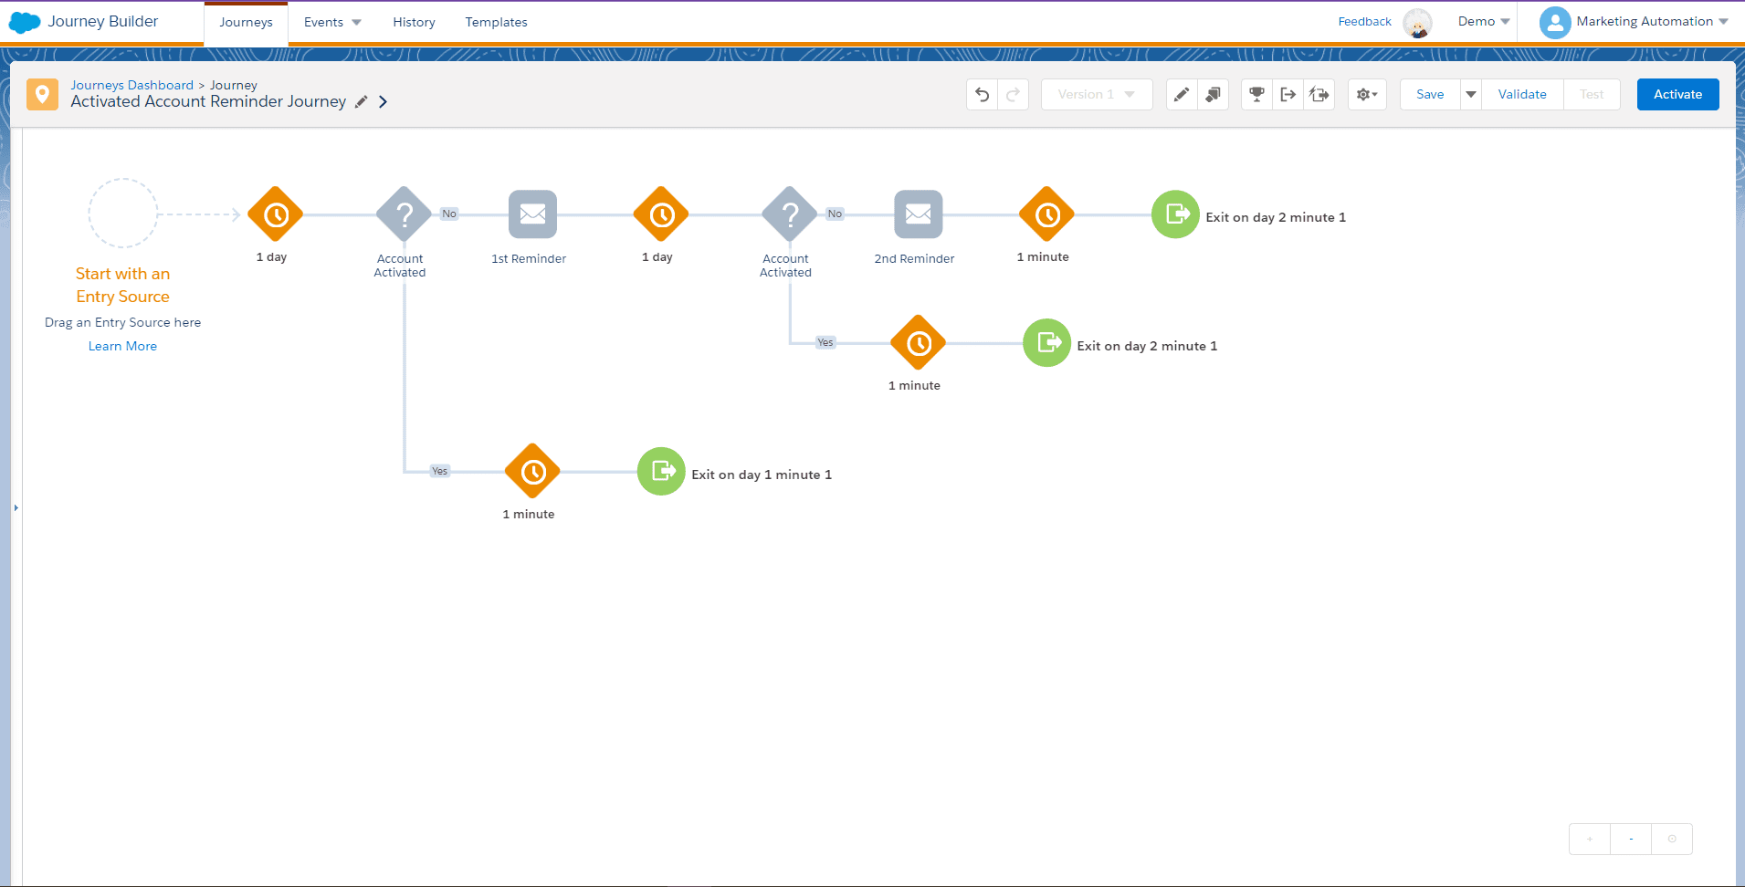Screen dimensions: 1745x887
Task: Click the empty Entry Source circle
Action: tap(123, 214)
